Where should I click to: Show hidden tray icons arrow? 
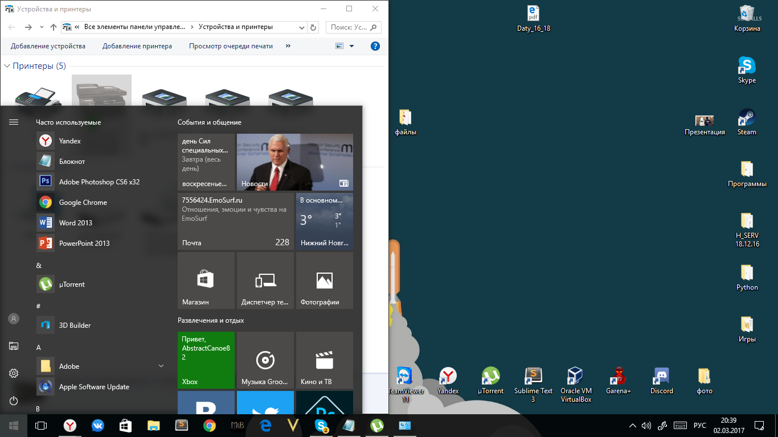point(632,425)
